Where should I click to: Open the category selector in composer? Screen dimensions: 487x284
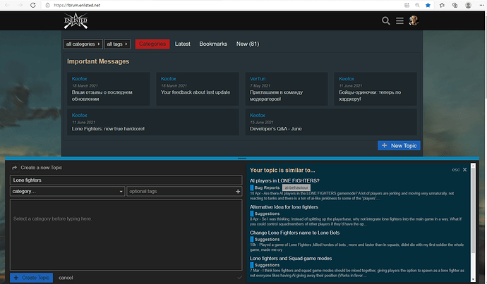pyautogui.click(x=67, y=192)
